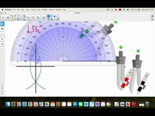Click the Wi-Fi icon in menu bar

coord(132,10)
